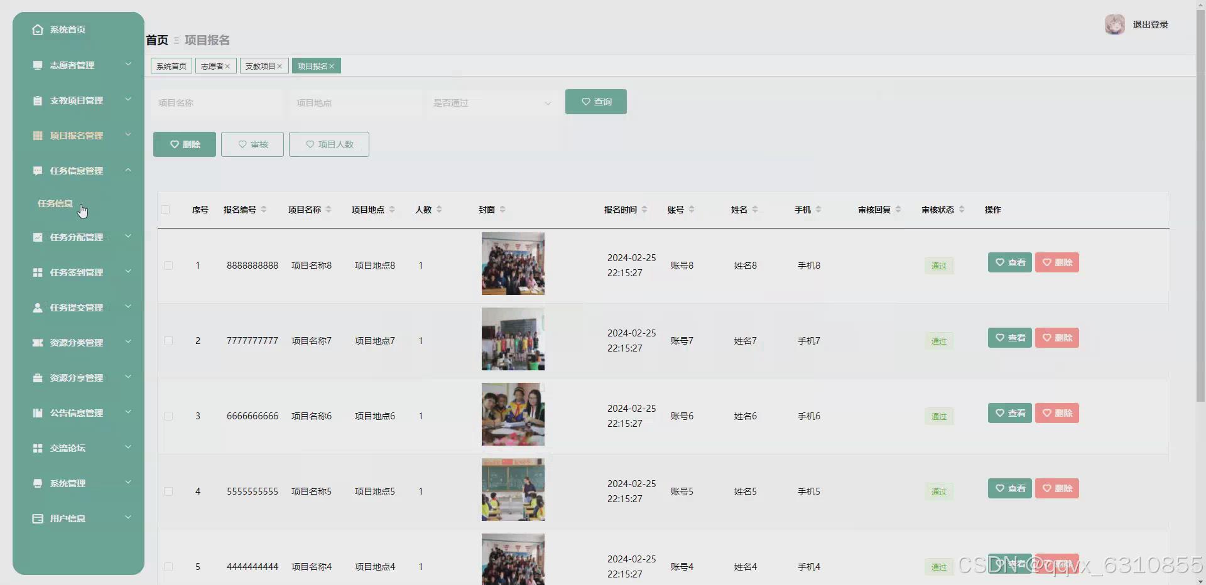Viewport: 1206px width, 585px height.
Task: Click the 项目地点 search input
Action: tap(355, 103)
